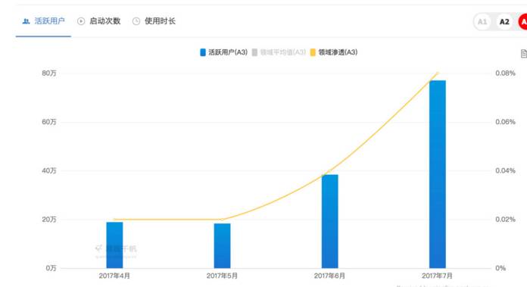Toggle the yellow 领域渗透(A3) legend swatch
The width and height of the screenshot is (527, 287).
(313, 52)
